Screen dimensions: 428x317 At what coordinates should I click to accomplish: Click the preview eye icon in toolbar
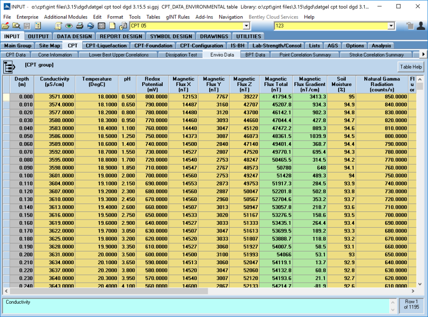69,26
